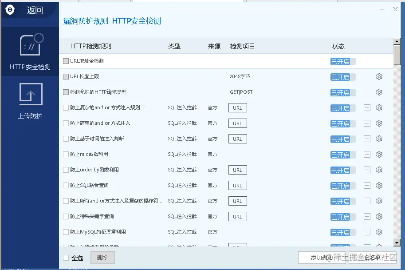Click the 2048字节 value
The width and height of the screenshot is (405, 270).
[x=240, y=76]
